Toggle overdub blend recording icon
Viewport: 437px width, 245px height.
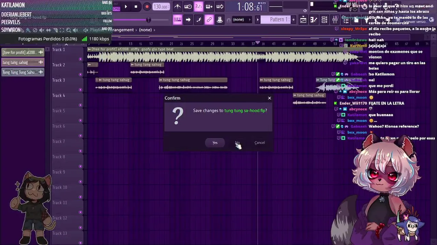pyautogui.click(x=209, y=6)
